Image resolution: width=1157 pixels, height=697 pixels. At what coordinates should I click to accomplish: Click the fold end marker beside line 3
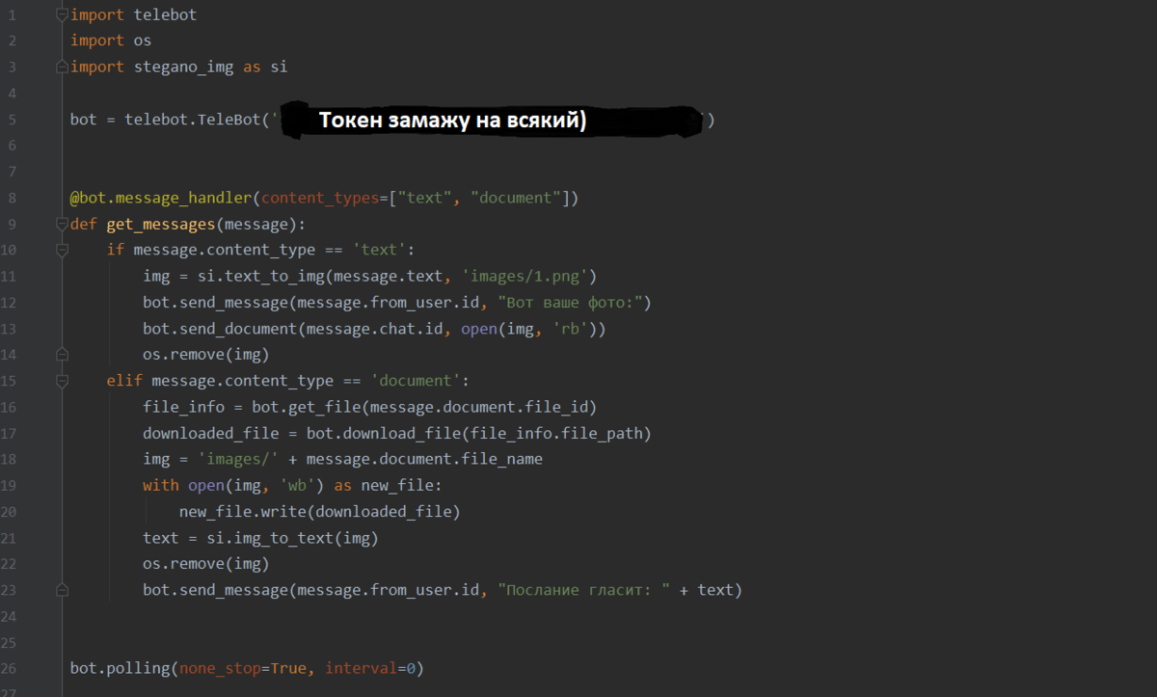(62, 67)
